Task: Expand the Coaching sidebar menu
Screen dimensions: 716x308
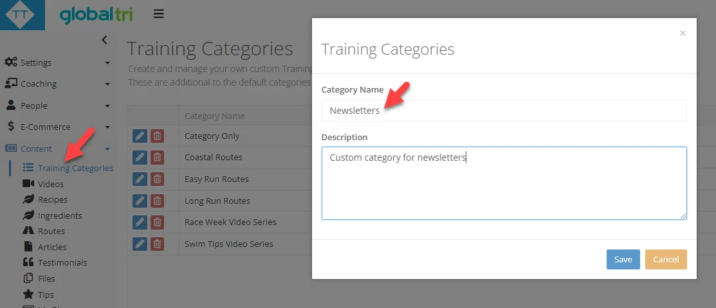Action: pyautogui.click(x=57, y=84)
